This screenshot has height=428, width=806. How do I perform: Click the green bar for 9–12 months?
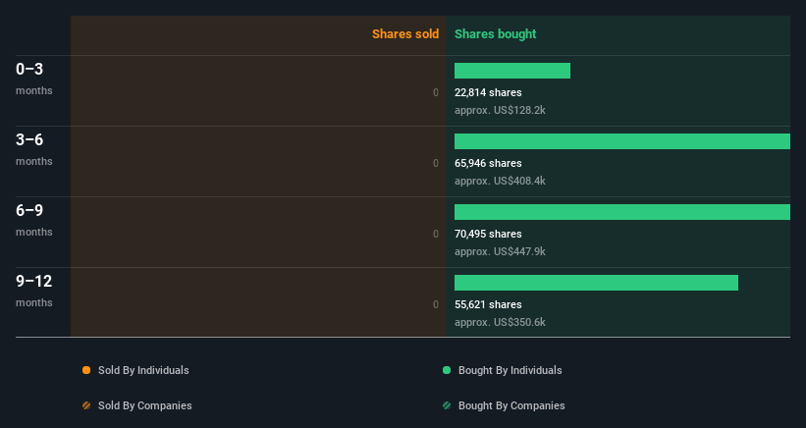596,283
